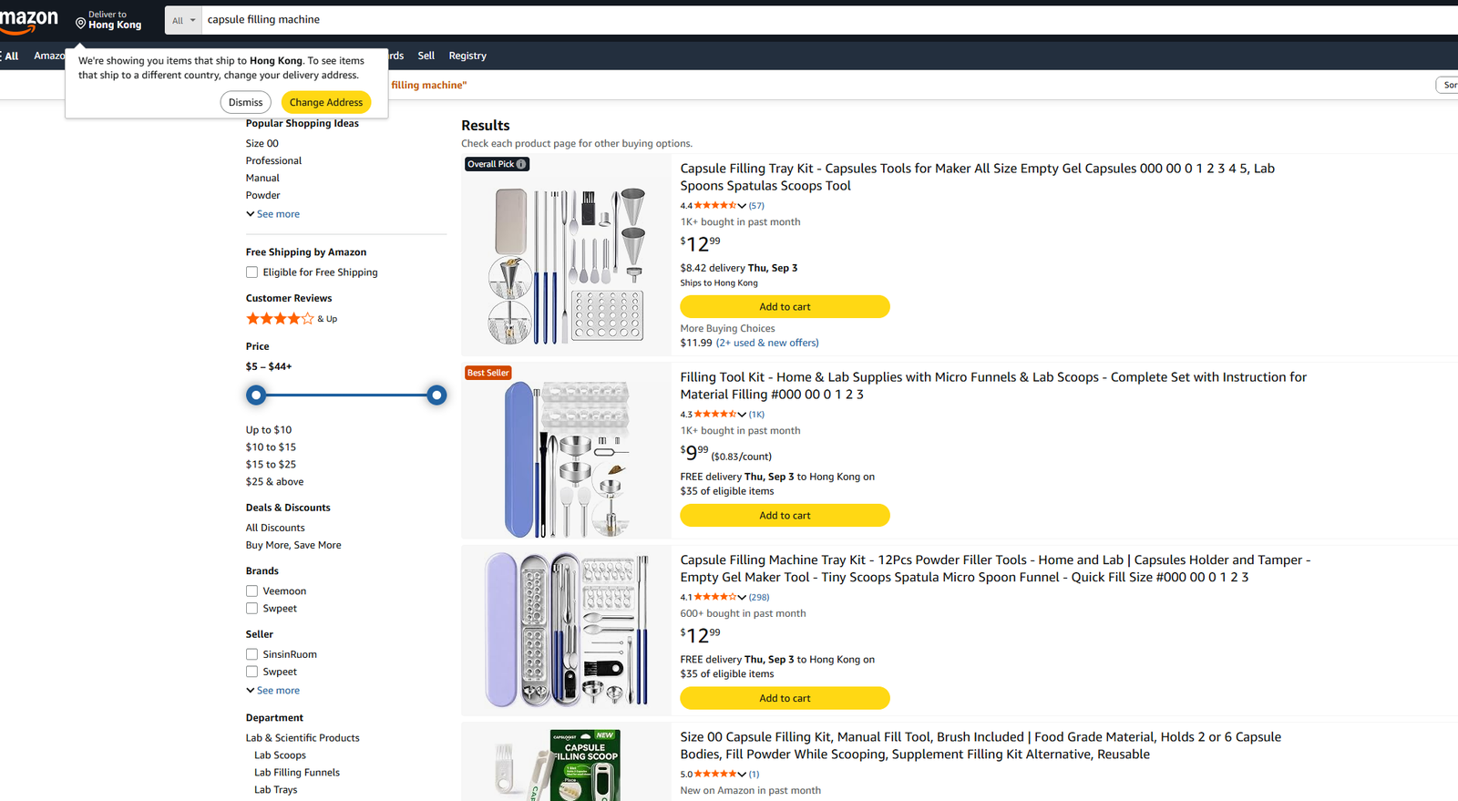Open the (1) review link
Image resolution: width=1458 pixels, height=801 pixels.
(x=754, y=775)
